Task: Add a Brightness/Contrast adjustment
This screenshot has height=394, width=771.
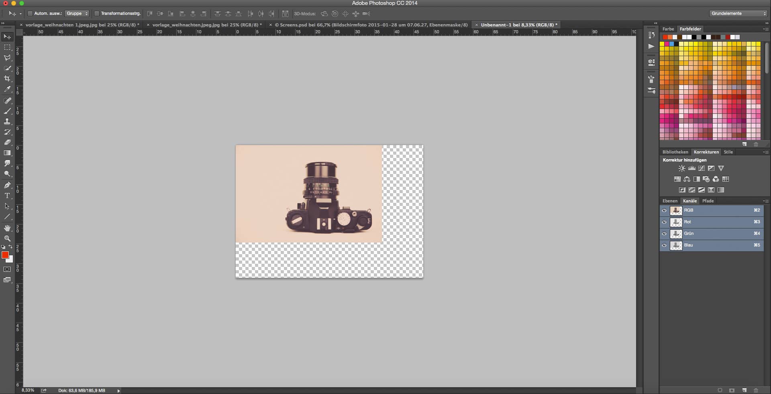Action: pos(682,168)
